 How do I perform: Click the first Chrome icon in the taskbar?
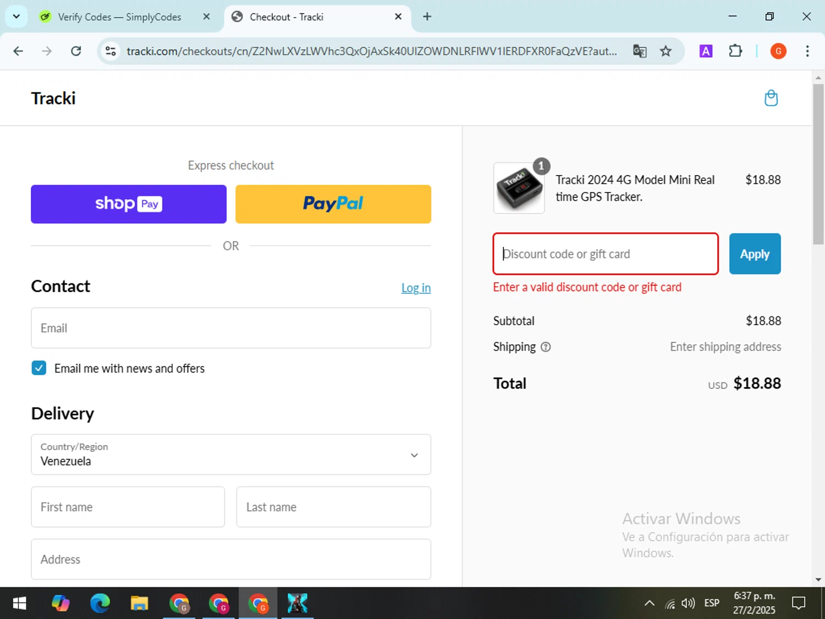pyautogui.click(x=179, y=604)
